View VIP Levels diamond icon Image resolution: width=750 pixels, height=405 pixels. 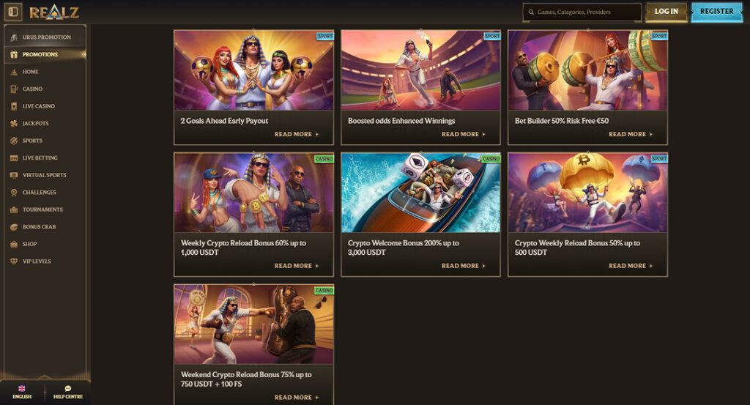(x=14, y=261)
